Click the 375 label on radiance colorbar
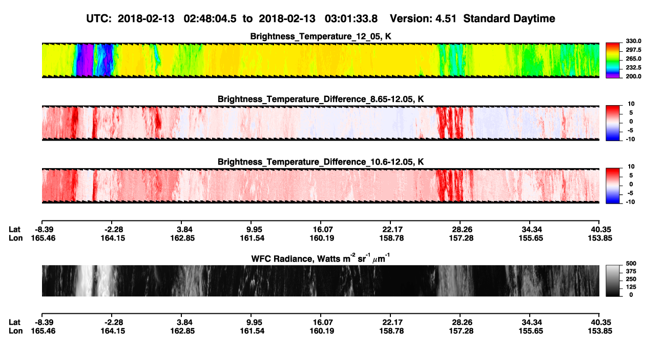 click(630, 272)
